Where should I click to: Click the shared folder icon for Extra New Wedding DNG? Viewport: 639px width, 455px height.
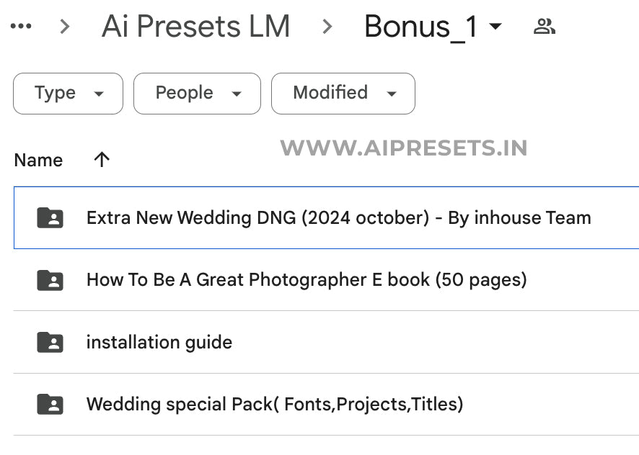pos(50,217)
